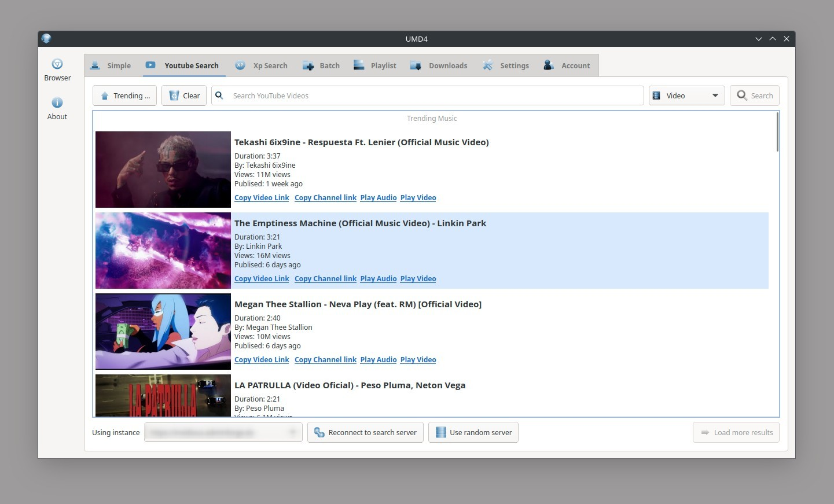Click the magnifier icon inside the search field
834x504 pixels.
pyautogui.click(x=219, y=95)
